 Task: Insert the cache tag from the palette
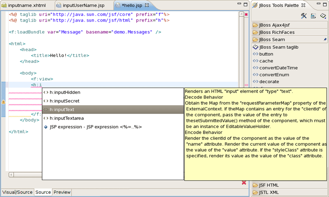click(x=266, y=61)
